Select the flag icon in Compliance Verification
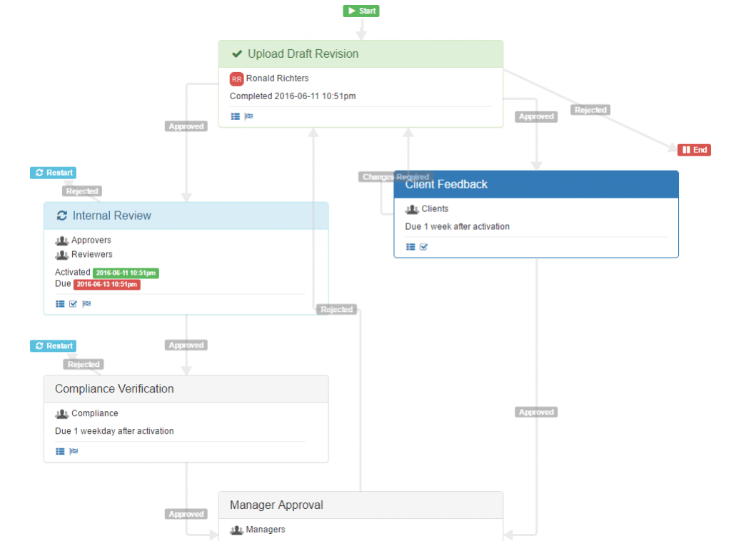The height and width of the screenshot is (541, 731). 74,452
